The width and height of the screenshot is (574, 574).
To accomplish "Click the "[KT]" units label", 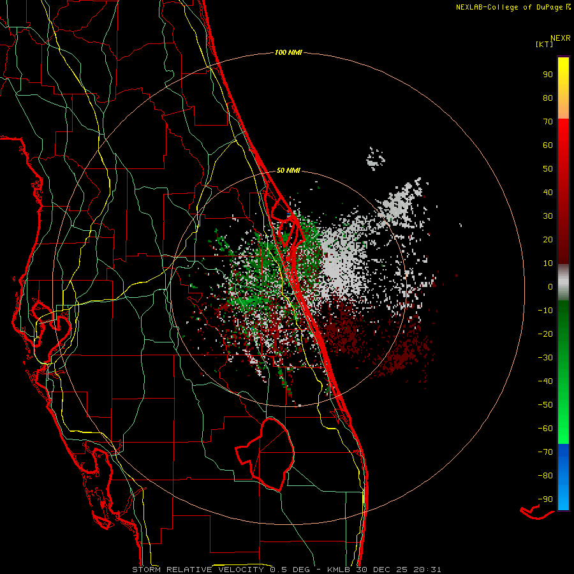I will [544, 44].
